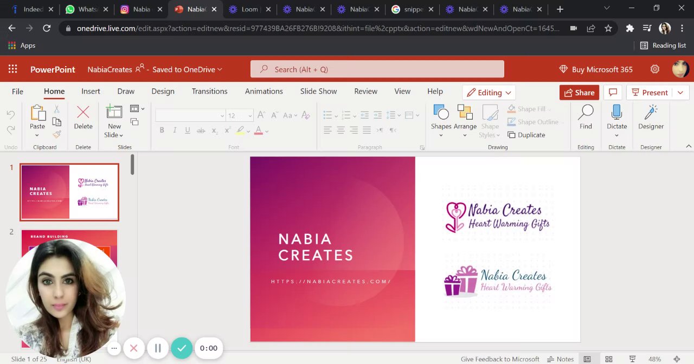Toggle Underline formatting
Image resolution: width=694 pixels, height=364 pixels.
[x=188, y=131]
